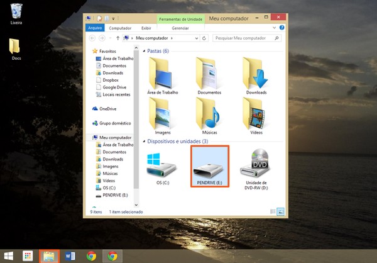Switch to details view layout
This screenshot has height=263, width=377.
[x=272, y=213]
